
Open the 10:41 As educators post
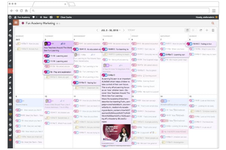(x=87, y=49)
